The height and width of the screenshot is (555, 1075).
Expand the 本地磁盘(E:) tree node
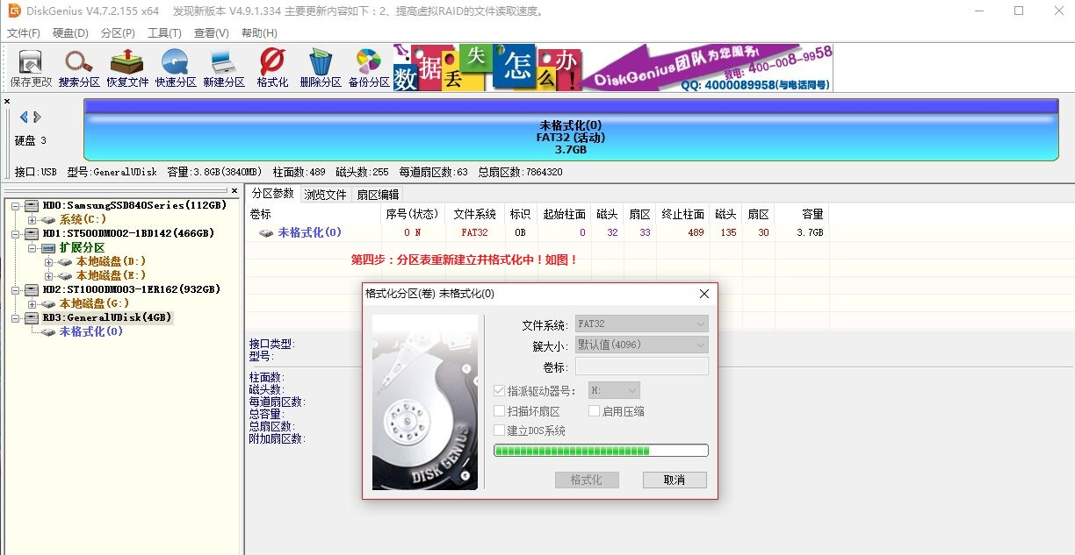coord(48,275)
